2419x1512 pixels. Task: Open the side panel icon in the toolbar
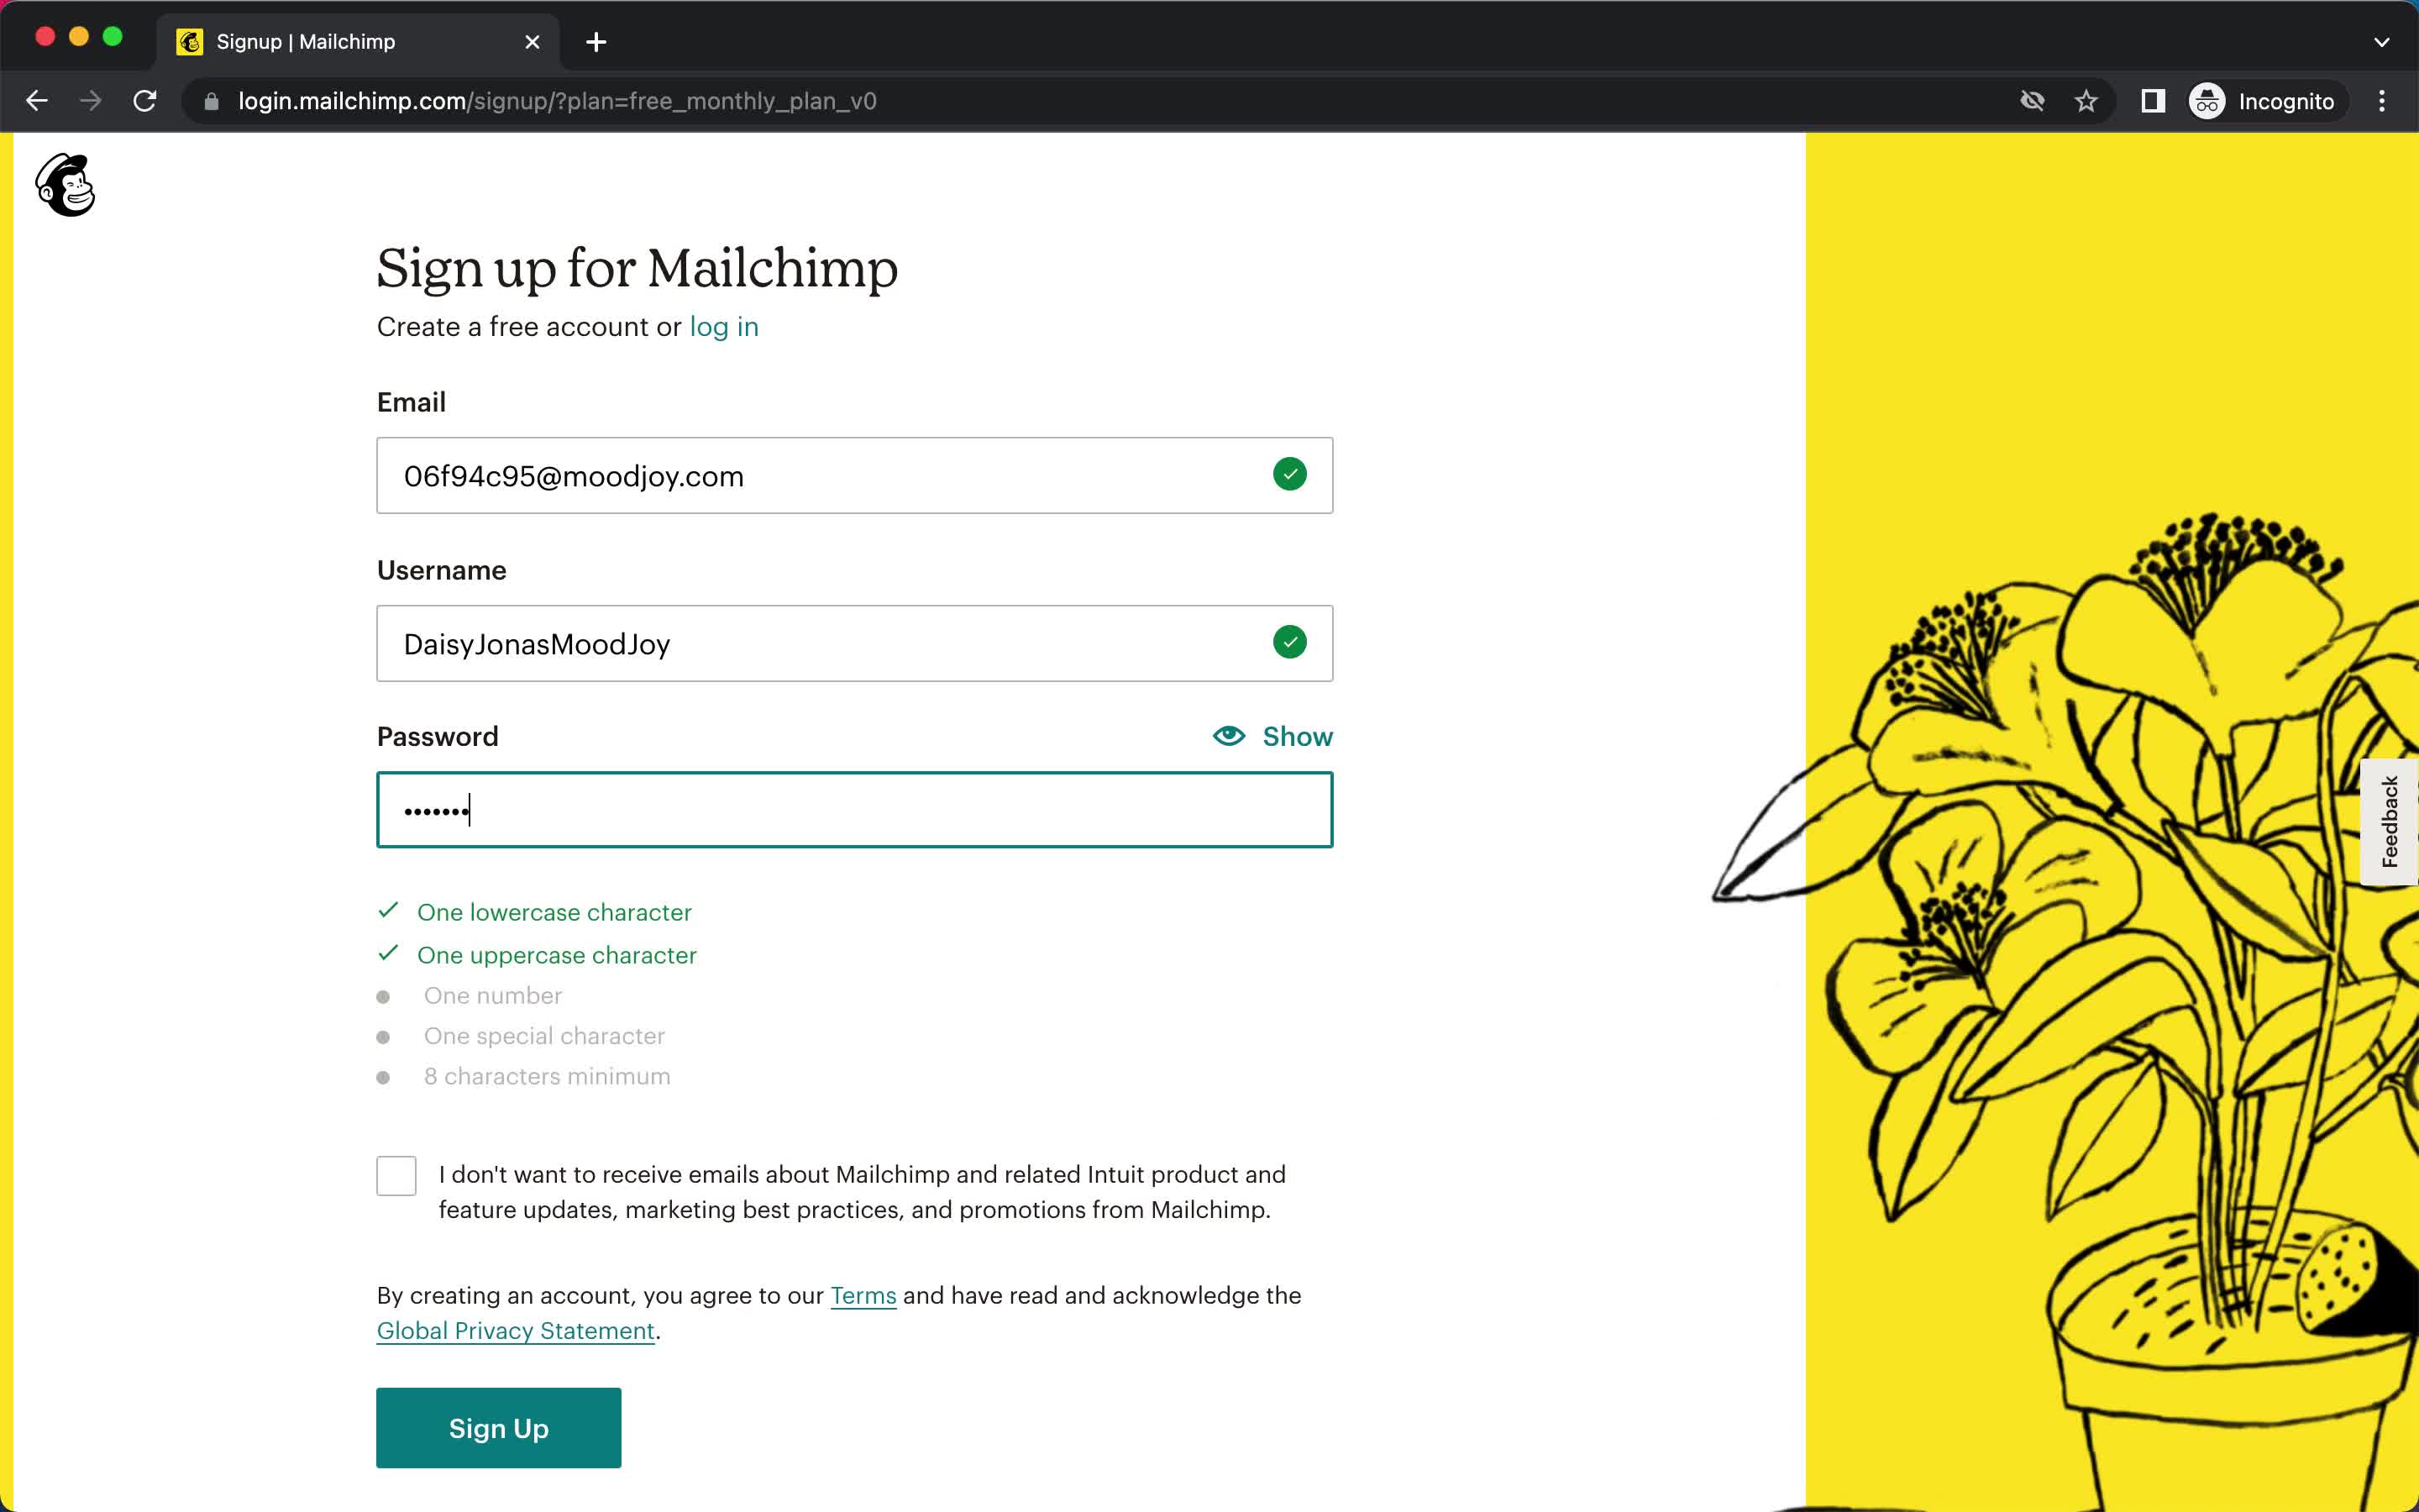tap(2153, 101)
